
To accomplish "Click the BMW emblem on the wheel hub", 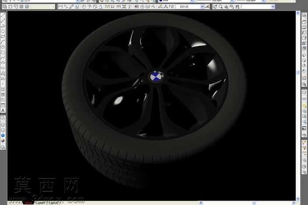I will (x=156, y=76).
